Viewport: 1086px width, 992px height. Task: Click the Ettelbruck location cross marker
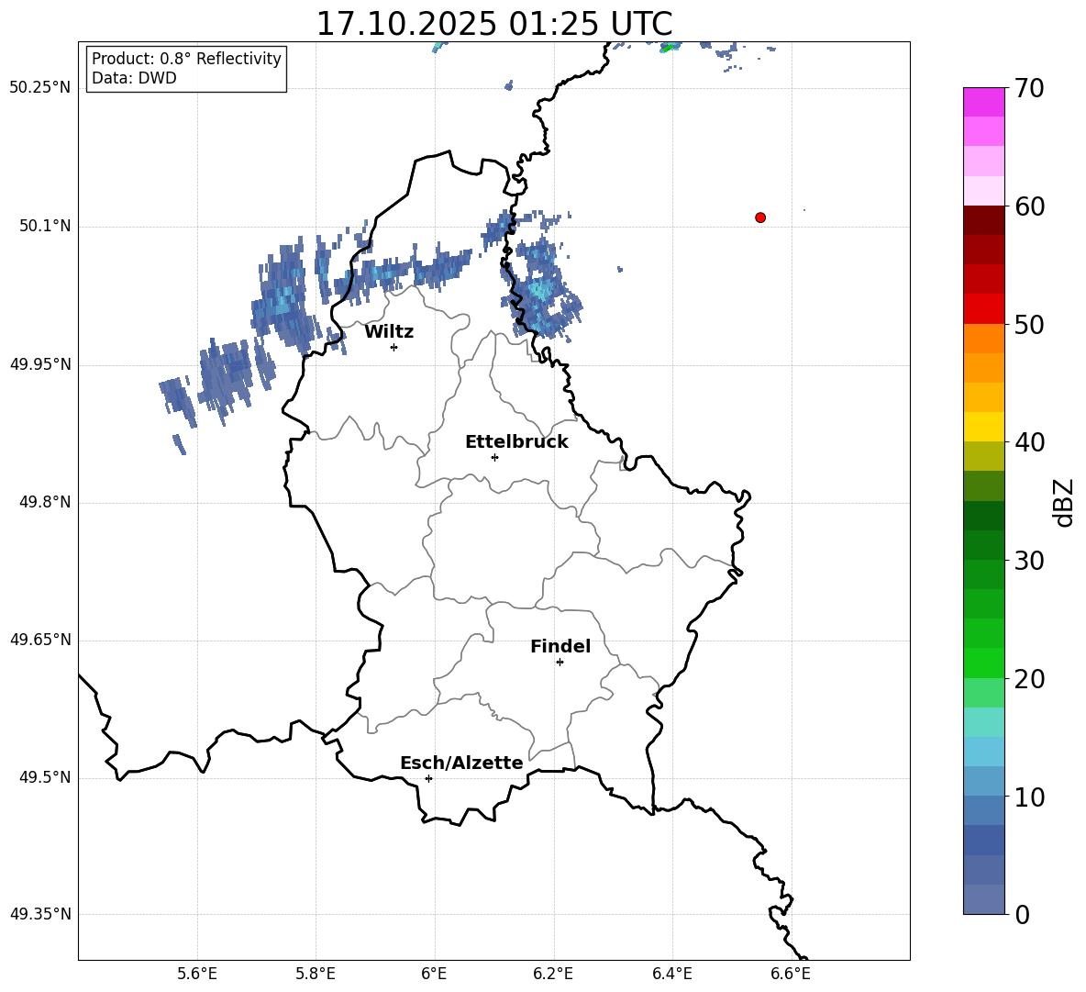[494, 457]
